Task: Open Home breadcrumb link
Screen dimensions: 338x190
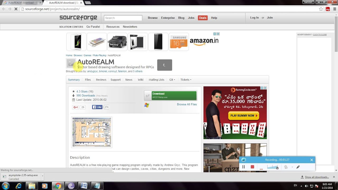Action: tap(69, 55)
